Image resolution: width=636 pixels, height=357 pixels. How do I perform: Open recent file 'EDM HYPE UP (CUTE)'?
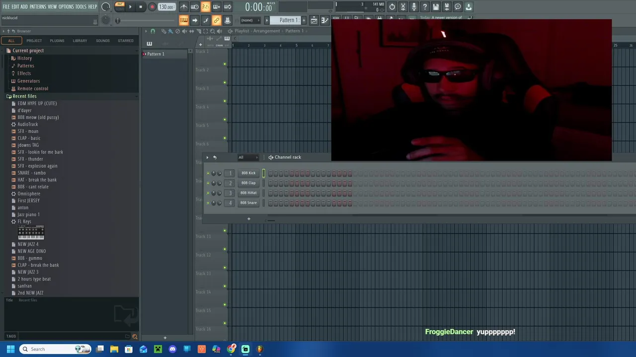pyautogui.click(x=37, y=104)
